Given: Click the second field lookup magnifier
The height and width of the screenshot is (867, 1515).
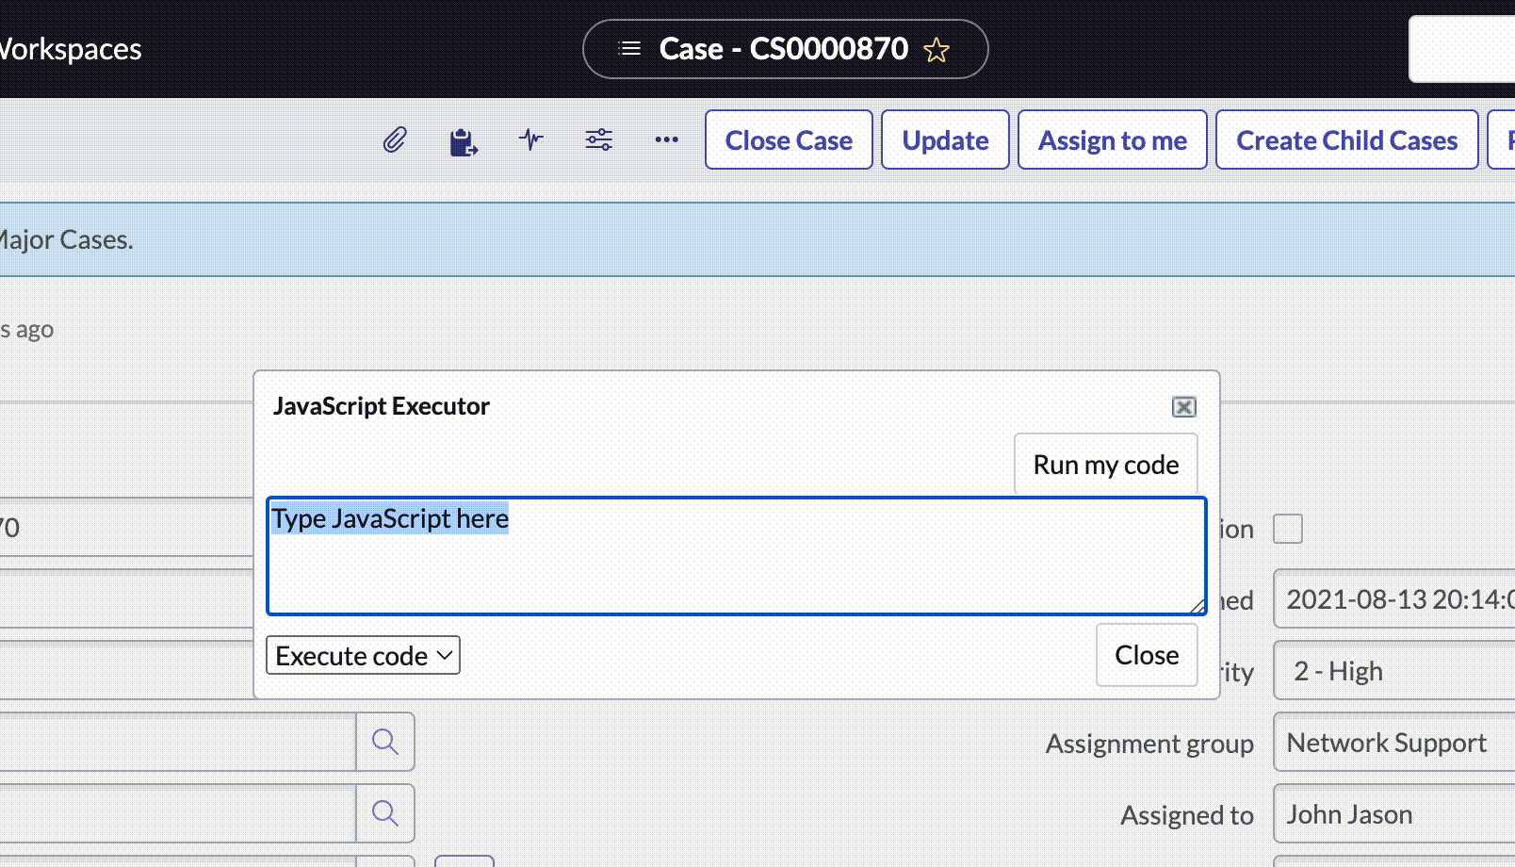Looking at the screenshot, I should 385,813.
